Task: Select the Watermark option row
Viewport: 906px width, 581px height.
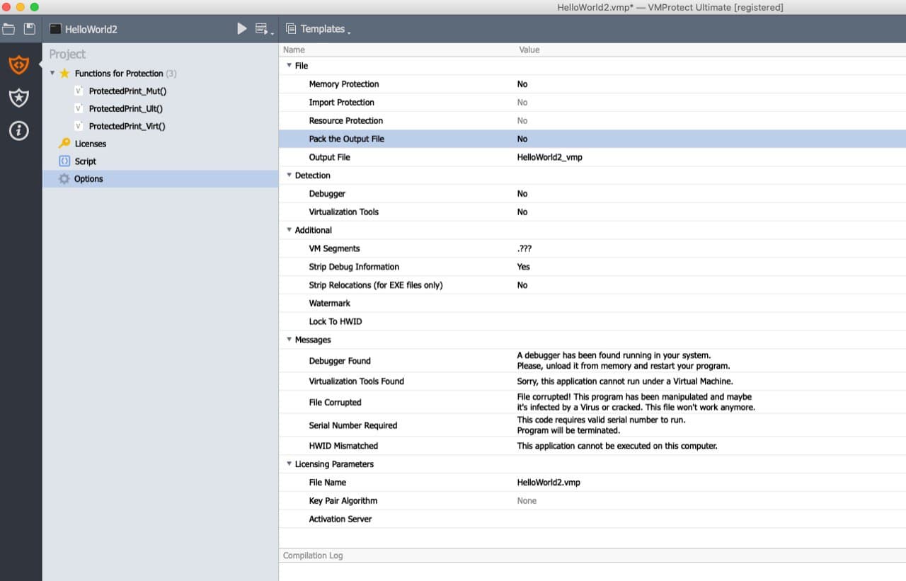Action: coord(592,304)
